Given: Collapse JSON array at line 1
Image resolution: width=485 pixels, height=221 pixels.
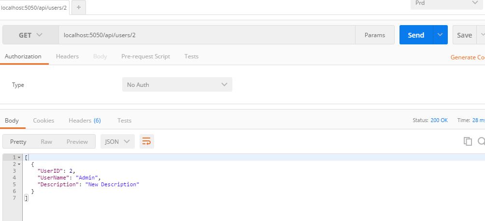Looking at the screenshot, I should pos(19,158).
